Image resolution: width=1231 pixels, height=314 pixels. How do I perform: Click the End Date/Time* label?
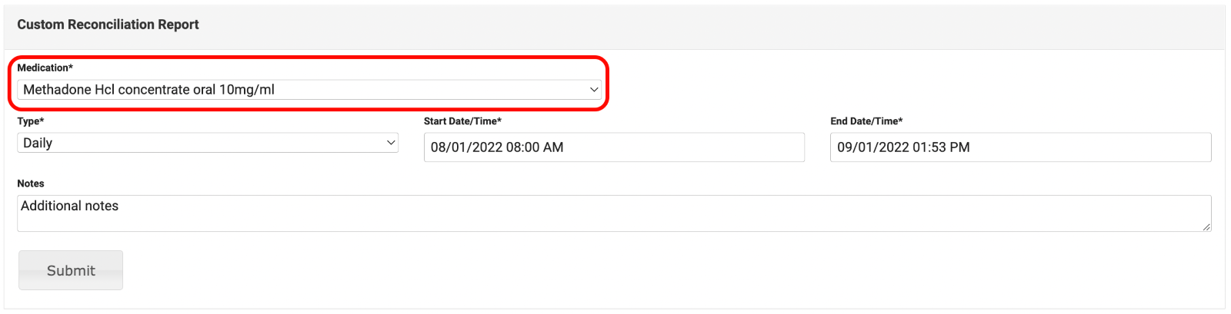866,121
